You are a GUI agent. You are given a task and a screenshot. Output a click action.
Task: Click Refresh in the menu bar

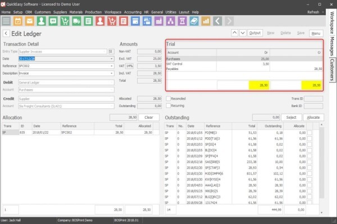coord(313,12)
